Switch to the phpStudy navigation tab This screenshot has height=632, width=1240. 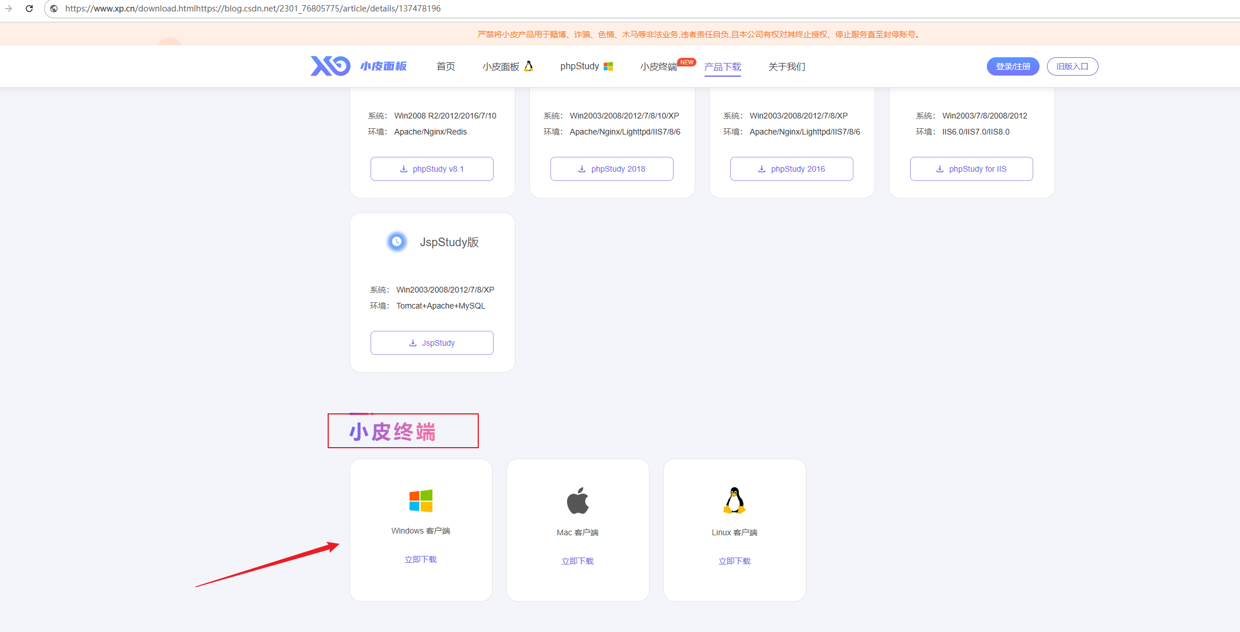point(579,66)
